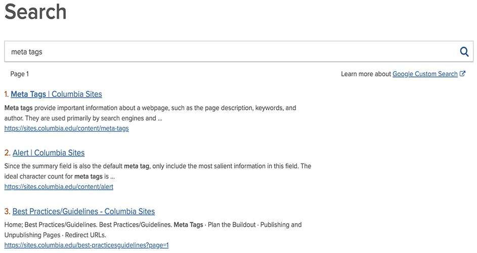Visit the sites.columbia.edu/content/meta-tags URL
The image size is (477, 253).
[66, 129]
